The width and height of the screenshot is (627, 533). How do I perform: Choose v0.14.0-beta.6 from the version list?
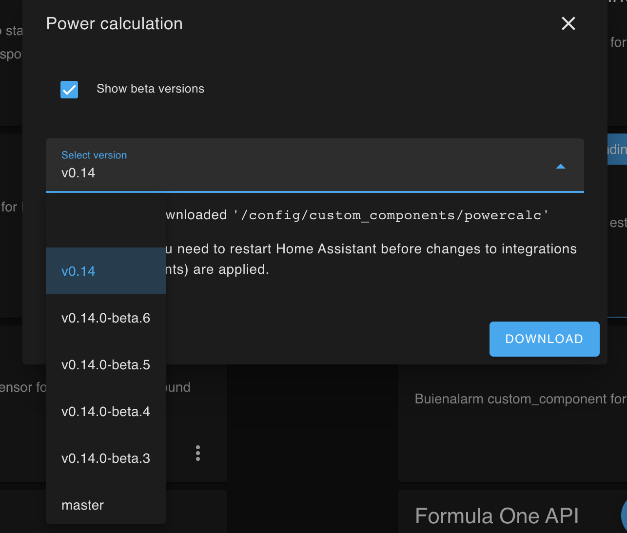pos(105,318)
